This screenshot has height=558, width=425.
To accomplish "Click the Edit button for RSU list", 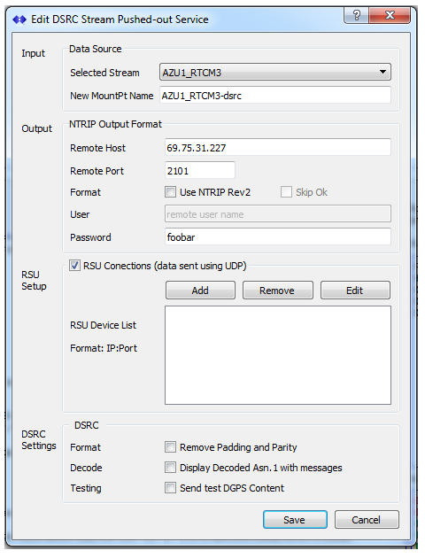I will click(355, 291).
